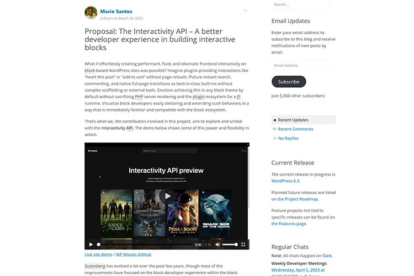Image resolution: width=414 pixels, height=276 pixels.
Task: Adjust the video volume slider
Action: point(230,245)
